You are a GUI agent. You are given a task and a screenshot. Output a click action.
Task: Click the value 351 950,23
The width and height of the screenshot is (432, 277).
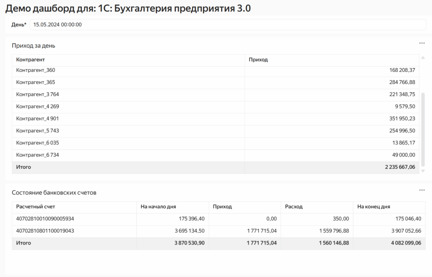click(x=402, y=119)
